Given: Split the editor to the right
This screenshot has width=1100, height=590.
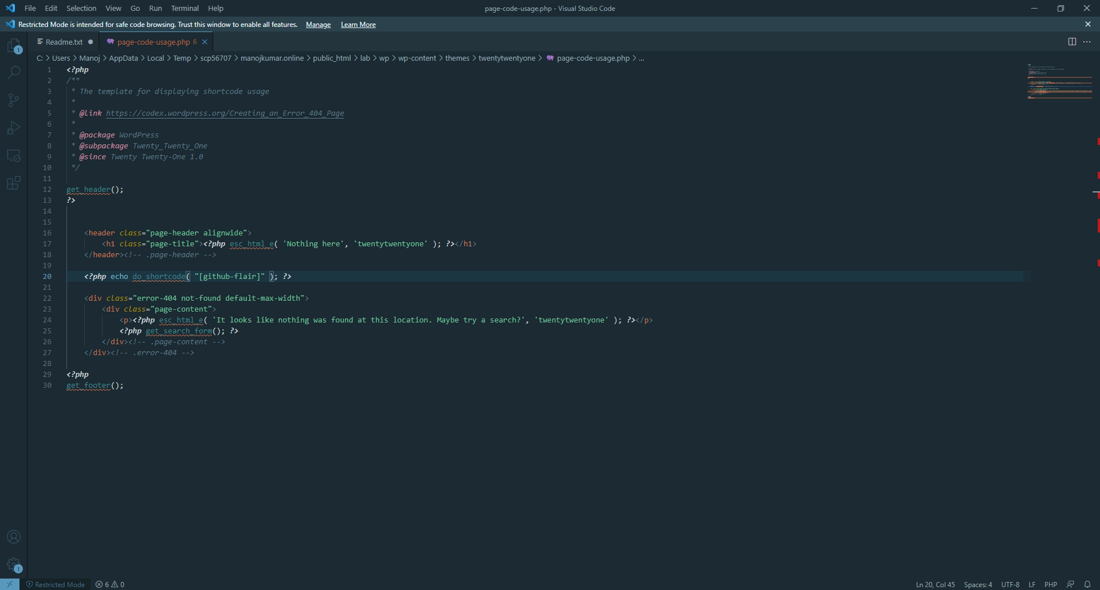Looking at the screenshot, I should pos(1072,42).
